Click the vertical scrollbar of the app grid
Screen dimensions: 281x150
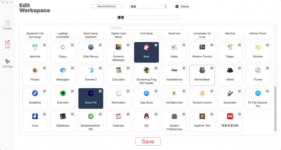tap(275, 109)
